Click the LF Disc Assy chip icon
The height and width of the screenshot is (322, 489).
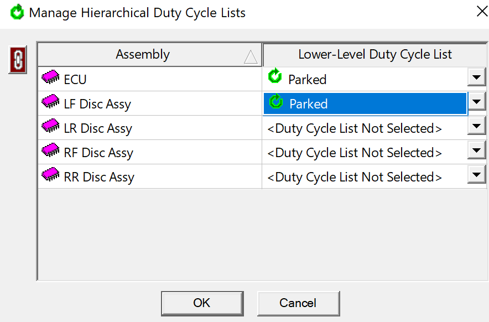50,101
